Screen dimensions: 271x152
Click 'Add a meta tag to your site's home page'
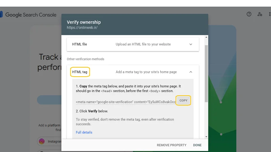point(146,72)
